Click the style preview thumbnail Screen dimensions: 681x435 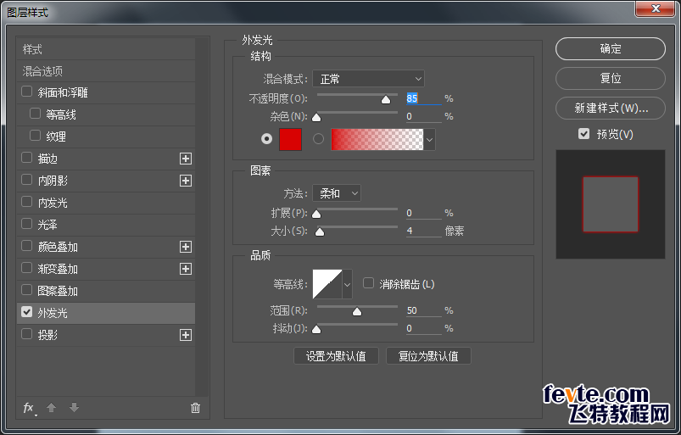coord(611,204)
